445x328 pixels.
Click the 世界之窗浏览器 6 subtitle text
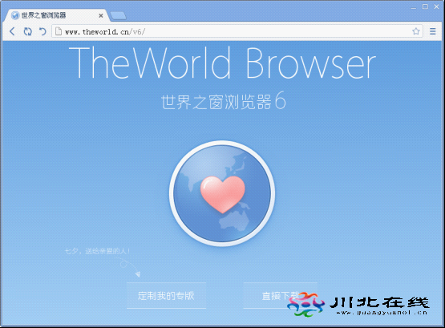pyautogui.click(x=224, y=101)
